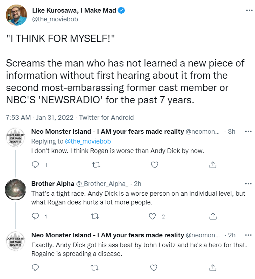This screenshot has height=279, width=255.
Task: Share the first Neo Monster Island reply
Action: 213,165
